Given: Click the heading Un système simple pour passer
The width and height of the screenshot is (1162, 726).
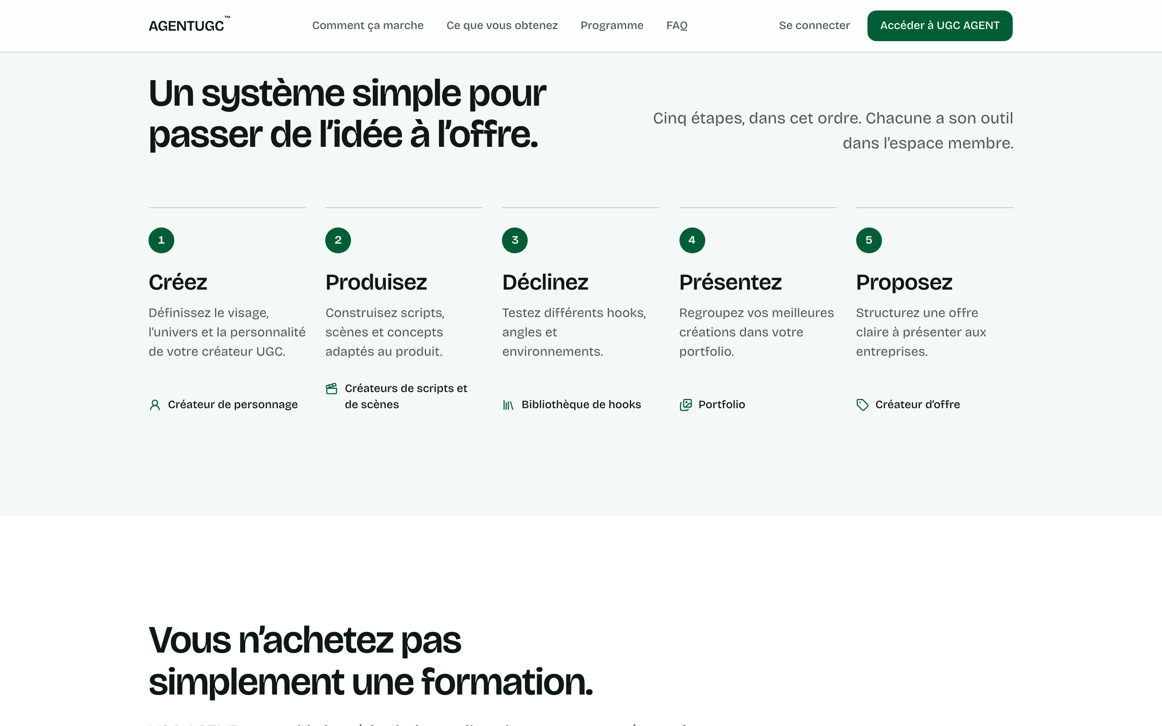Looking at the screenshot, I should (x=347, y=114).
